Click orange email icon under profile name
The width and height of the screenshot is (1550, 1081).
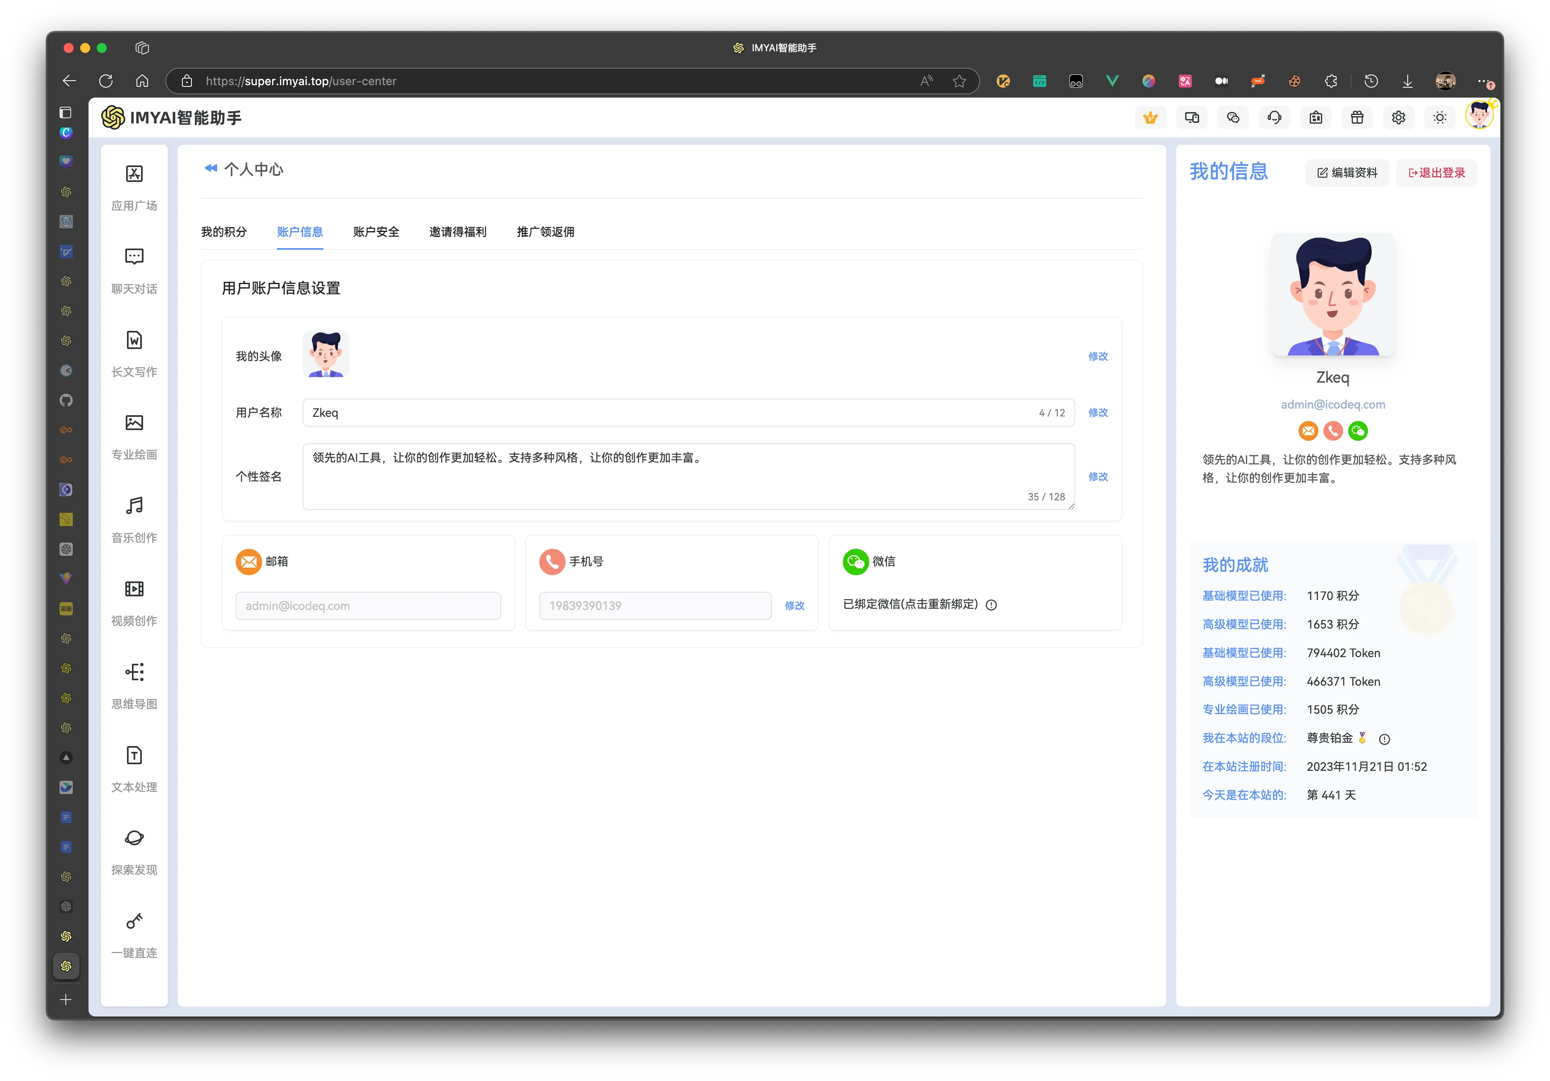pyautogui.click(x=1308, y=430)
